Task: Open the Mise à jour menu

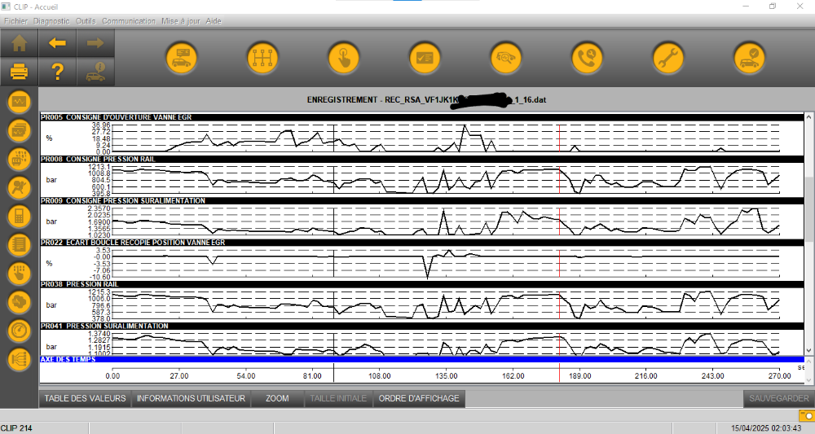Action: (x=181, y=20)
